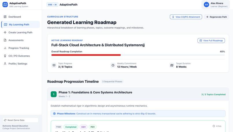Click the AR user avatar

[206, 5]
